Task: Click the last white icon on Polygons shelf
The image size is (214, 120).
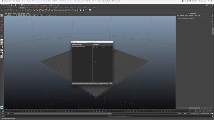Action: (90, 10)
